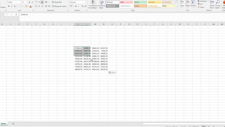Apply the Normal cell style
Screen dimensions: 225x127
[x=112, y=2]
